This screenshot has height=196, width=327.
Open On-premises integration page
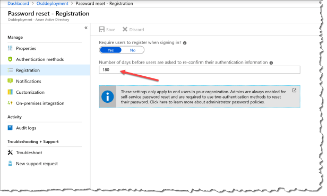(40, 103)
